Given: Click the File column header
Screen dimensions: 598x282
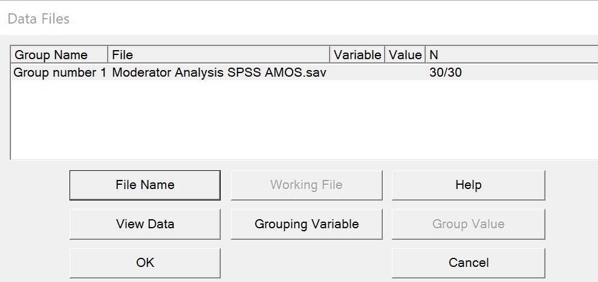Looking at the screenshot, I should pos(219,55).
